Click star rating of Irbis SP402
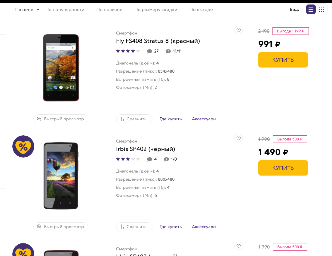This screenshot has height=256, width=332. [128, 159]
